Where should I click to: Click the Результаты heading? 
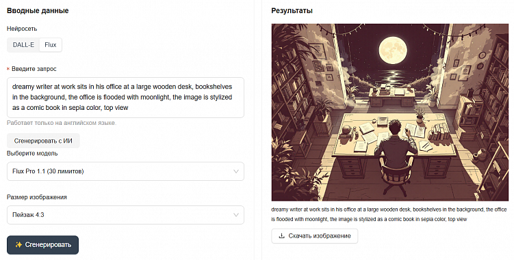click(292, 10)
